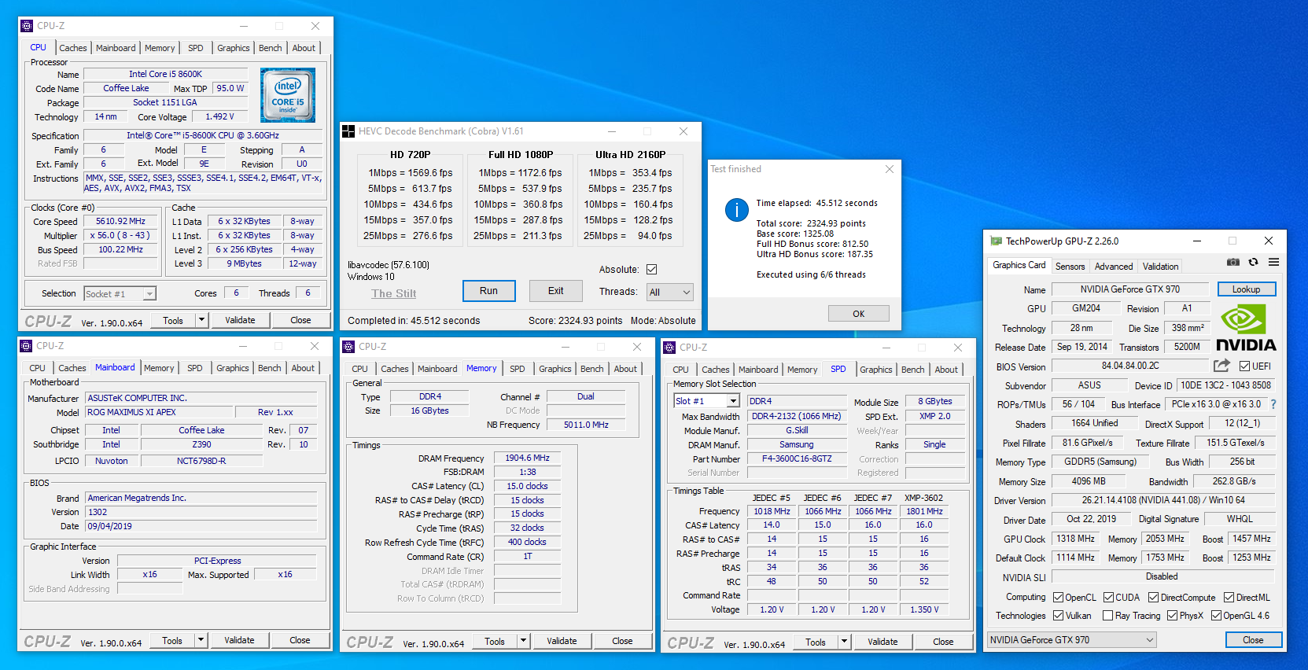Open Graphics tab in CPU-Z SPD window
The width and height of the screenshot is (1308, 670).
click(876, 370)
